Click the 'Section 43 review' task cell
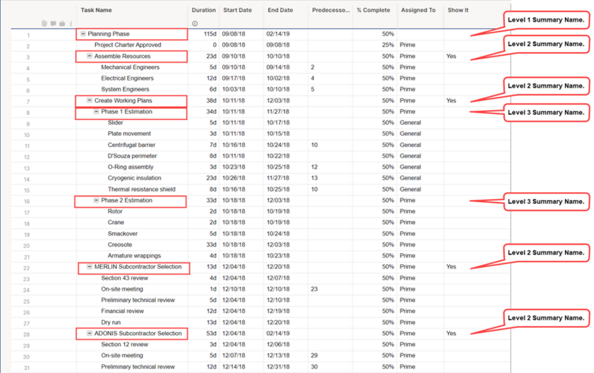This screenshot has height=373, width=594. (x=125, y=278)
